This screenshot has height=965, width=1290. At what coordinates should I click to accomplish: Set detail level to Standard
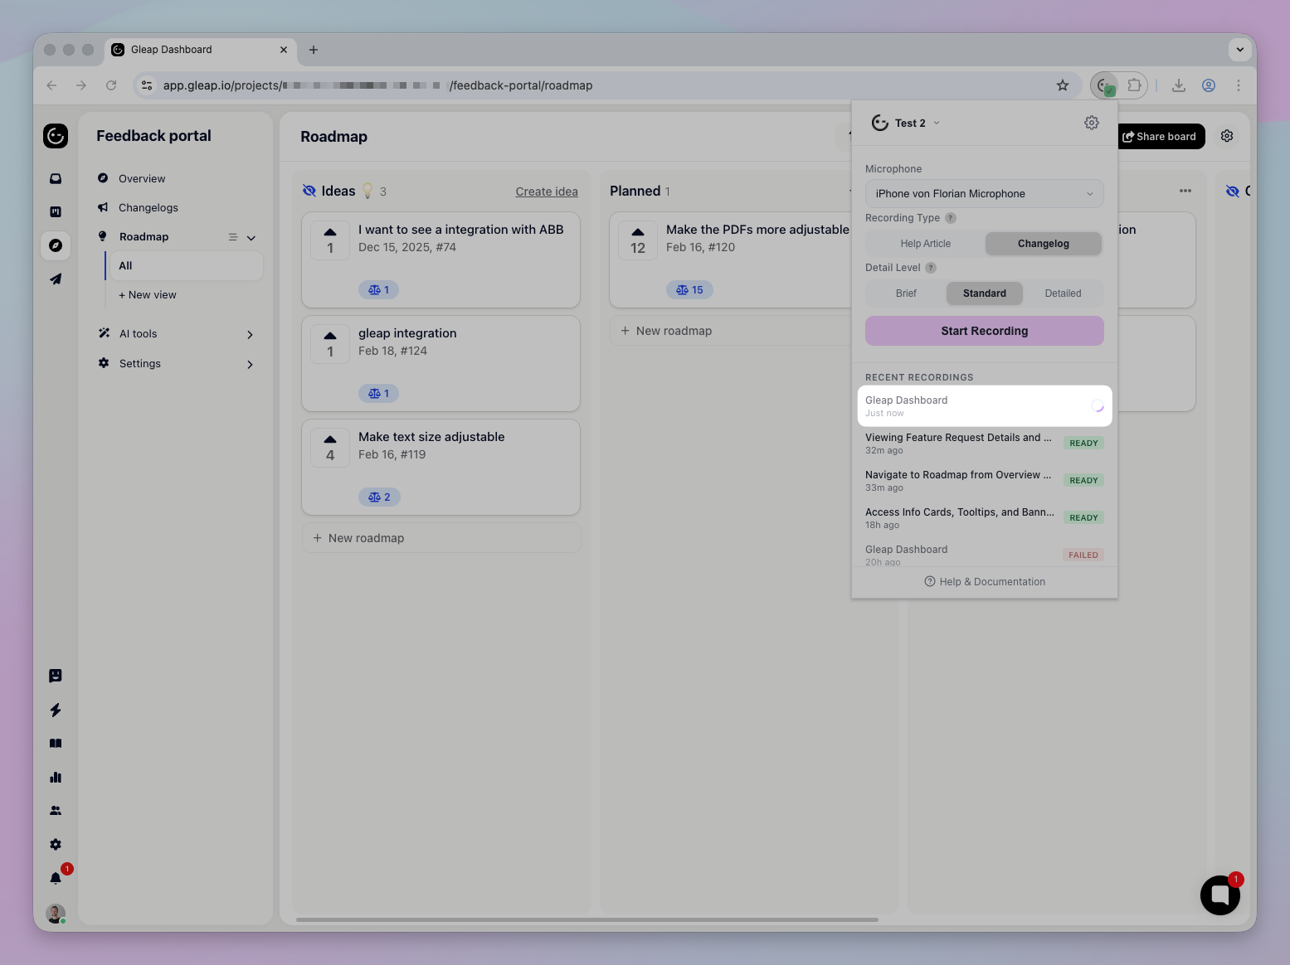(985, 293)
